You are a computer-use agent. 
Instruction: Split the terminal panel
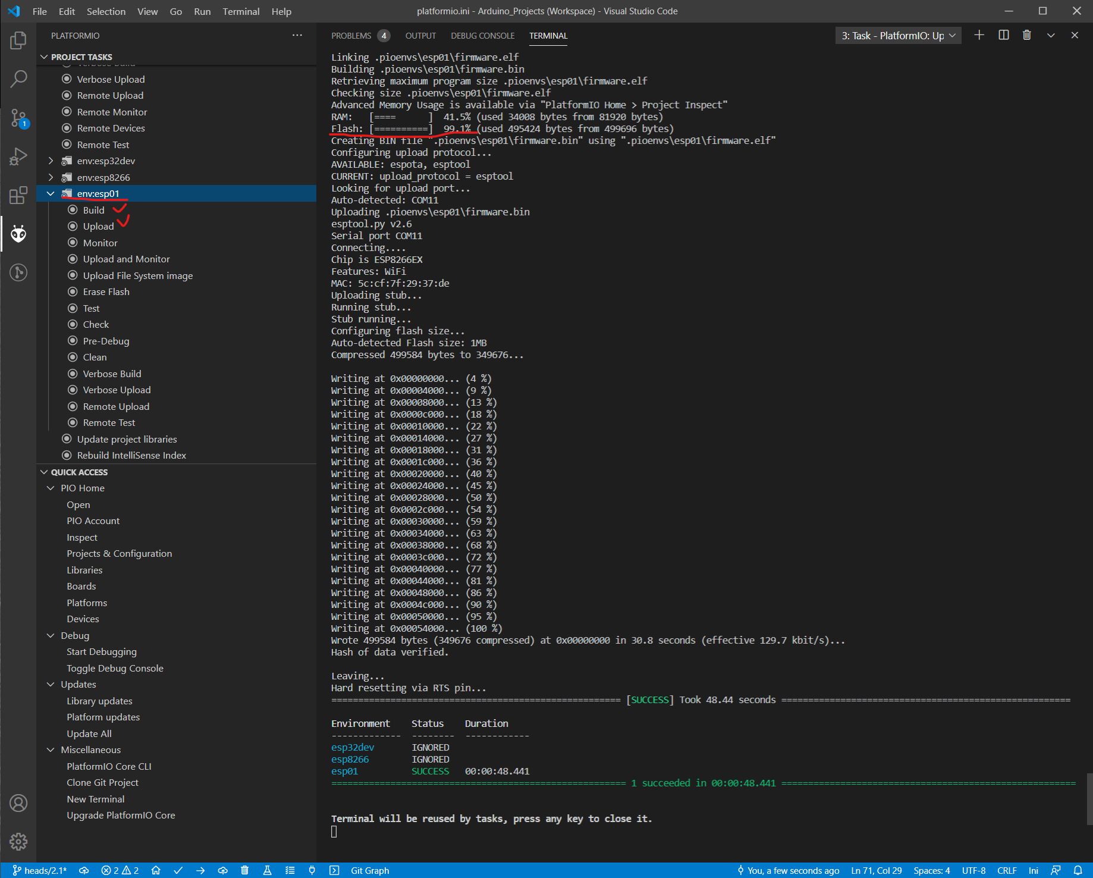1004,36
